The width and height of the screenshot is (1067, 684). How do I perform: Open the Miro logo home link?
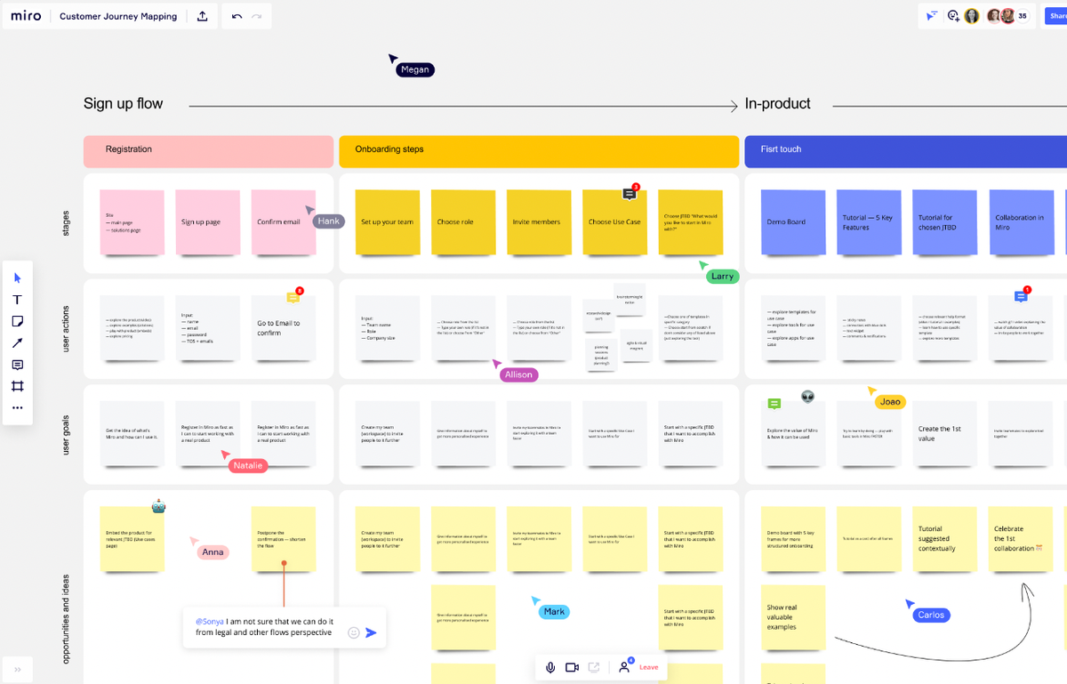[x=26, y=16]
